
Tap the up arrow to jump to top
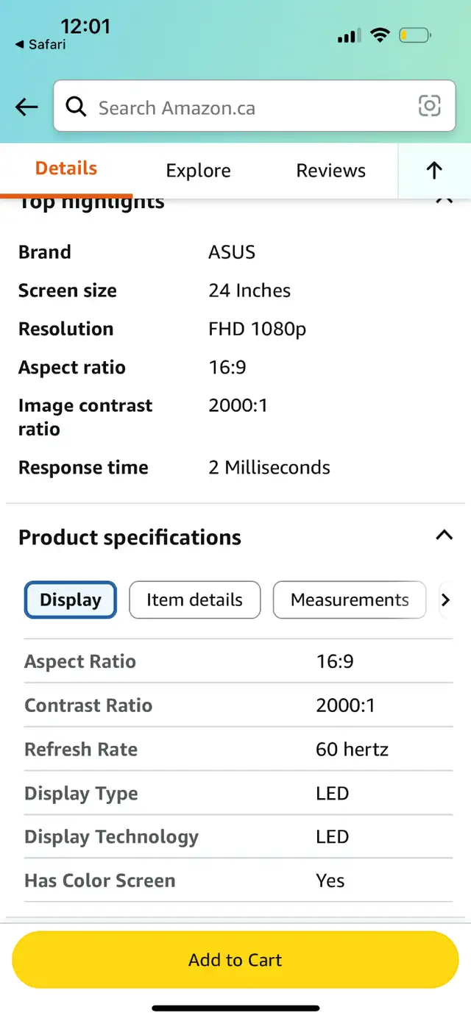coord(434,171)
